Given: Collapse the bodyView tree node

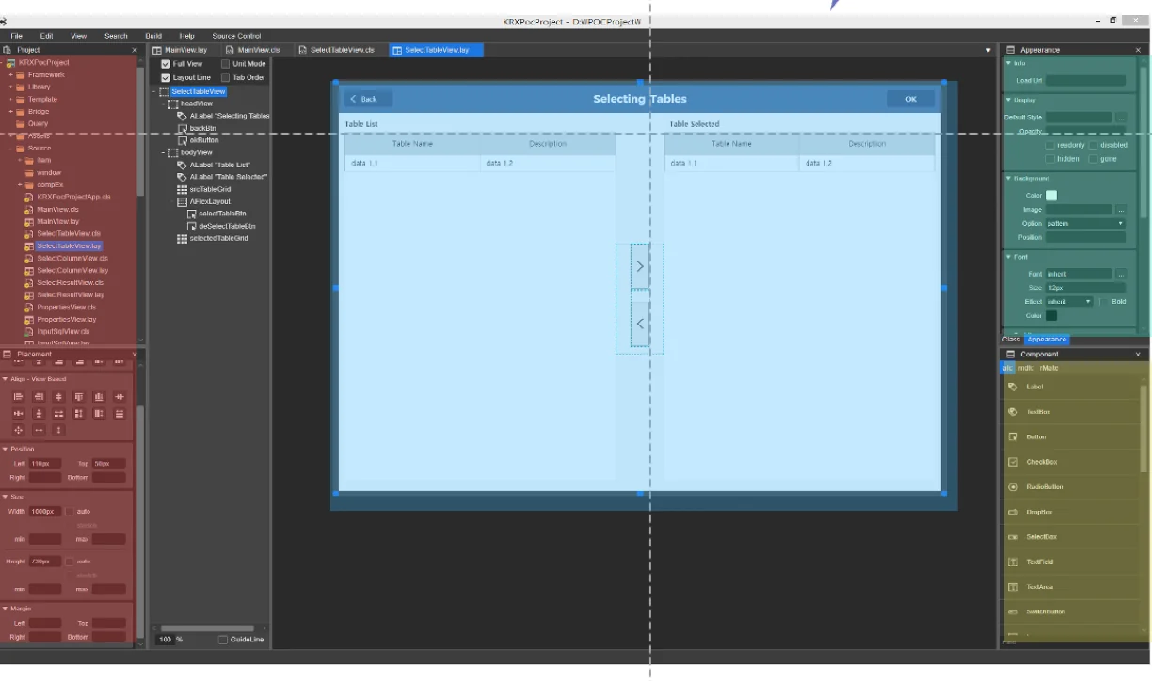Looking at the screenshot, I should coord(163,152).
